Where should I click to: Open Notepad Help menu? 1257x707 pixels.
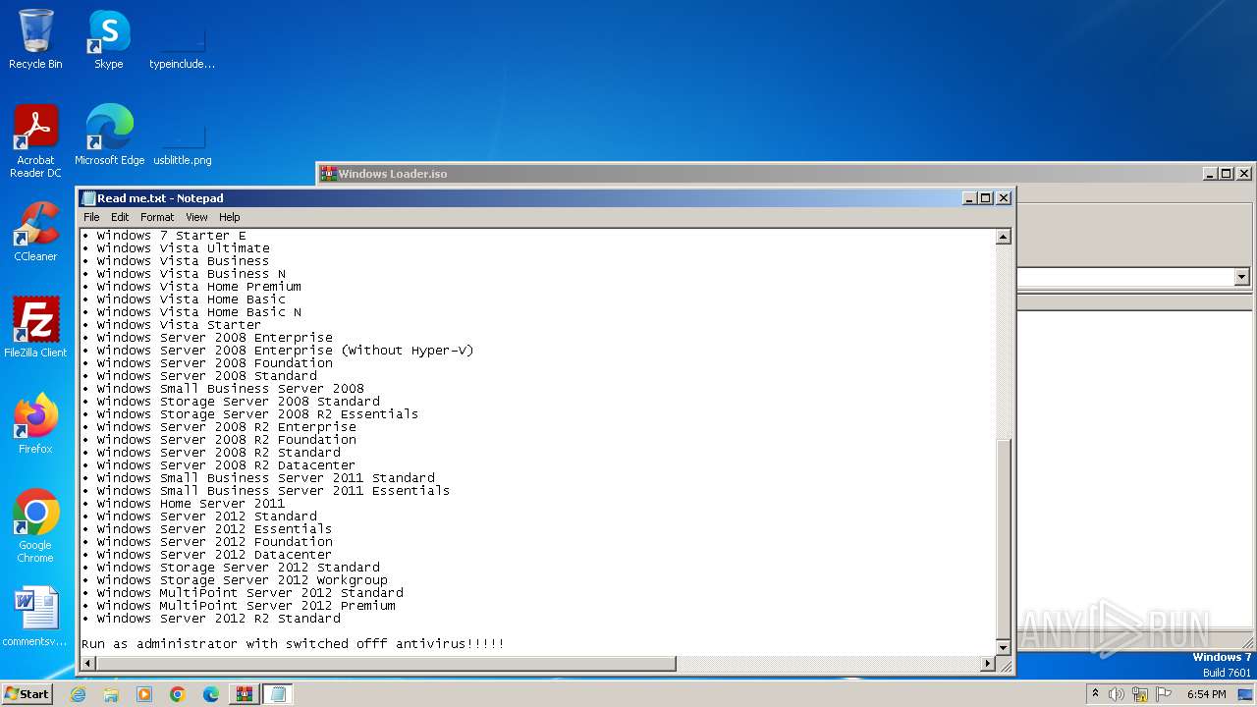(x=229, y=217)
